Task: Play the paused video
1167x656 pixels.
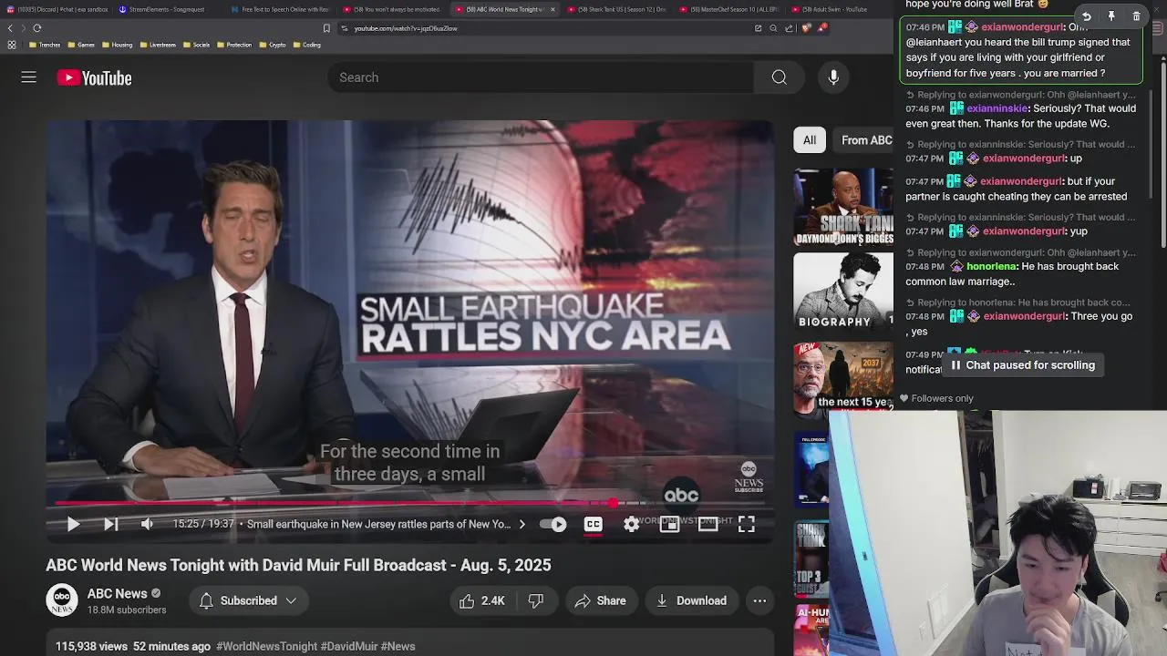Action: click(x=73, y=524)
